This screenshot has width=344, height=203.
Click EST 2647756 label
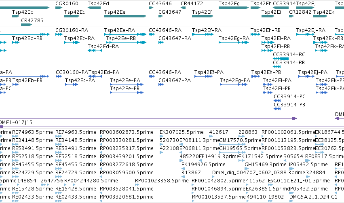pyautogui.click(x=52, y=181)
